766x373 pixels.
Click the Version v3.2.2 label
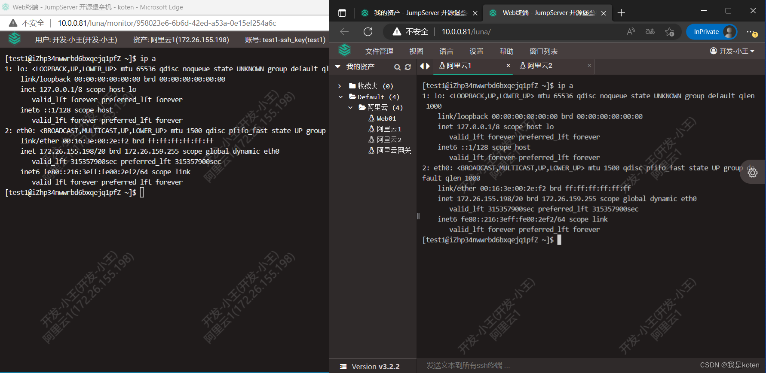coord(376,367)
